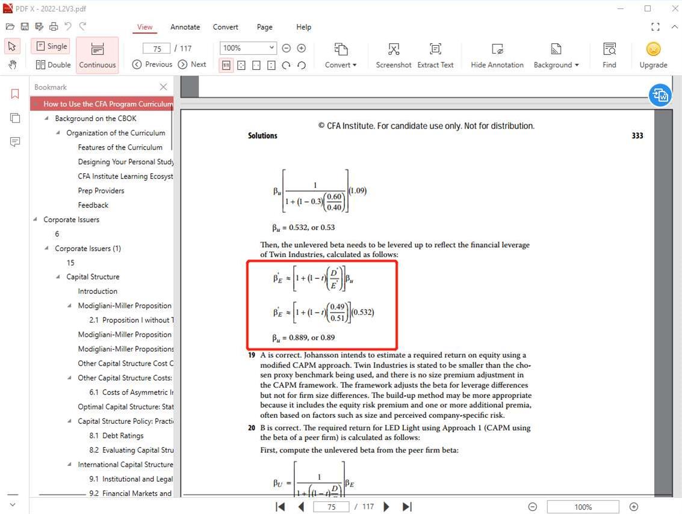Collapse the Capital Structure bookmark
Screen dimensions: 682x514
[x=58, y=277]
